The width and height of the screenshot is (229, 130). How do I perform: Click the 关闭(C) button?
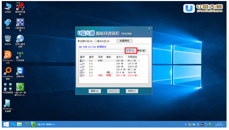pyautogui.click(x=132, y=91)
